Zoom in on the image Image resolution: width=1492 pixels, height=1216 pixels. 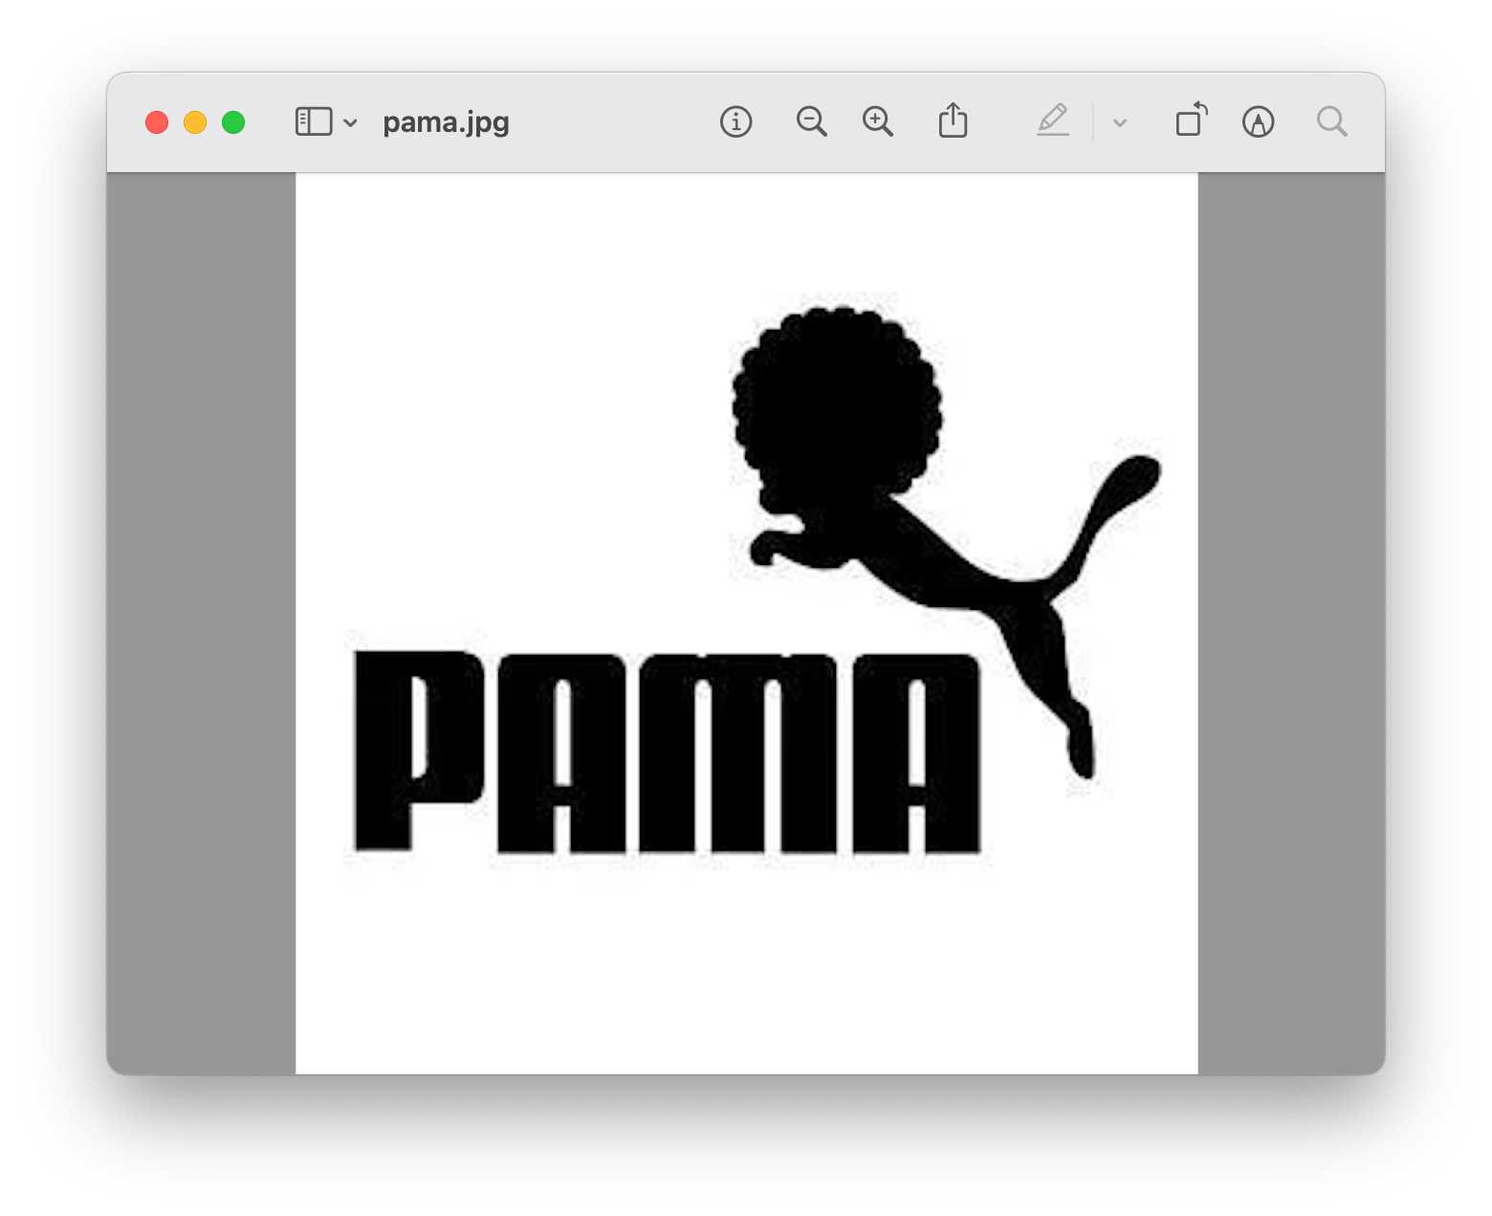pos(877,122)
